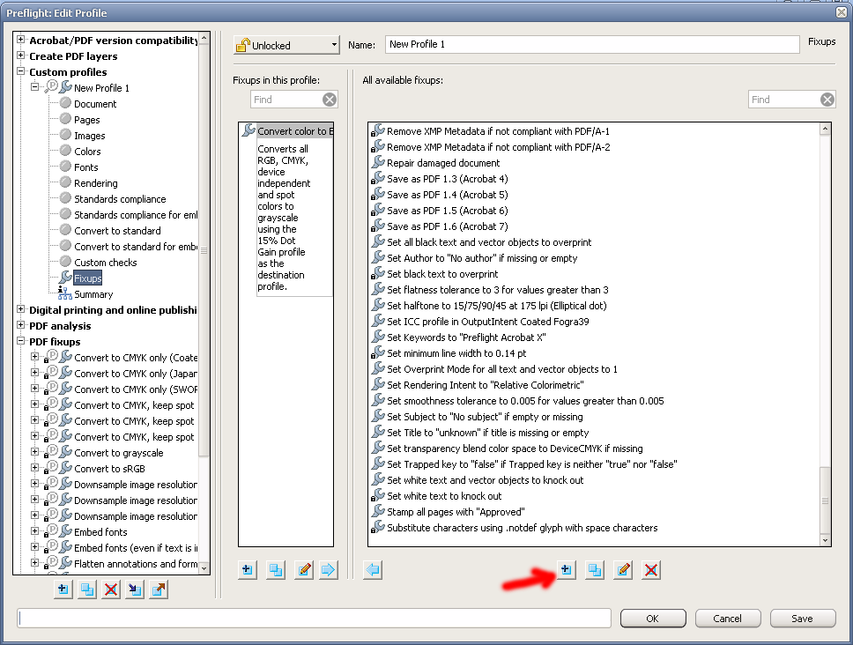This screenshot has height=645, width=853.
Task: Create a new fixup in the profile fixups list
Action: coord(248,570)
